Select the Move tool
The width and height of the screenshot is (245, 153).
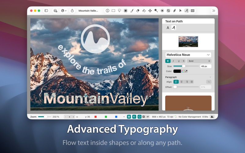click(150, 11)
